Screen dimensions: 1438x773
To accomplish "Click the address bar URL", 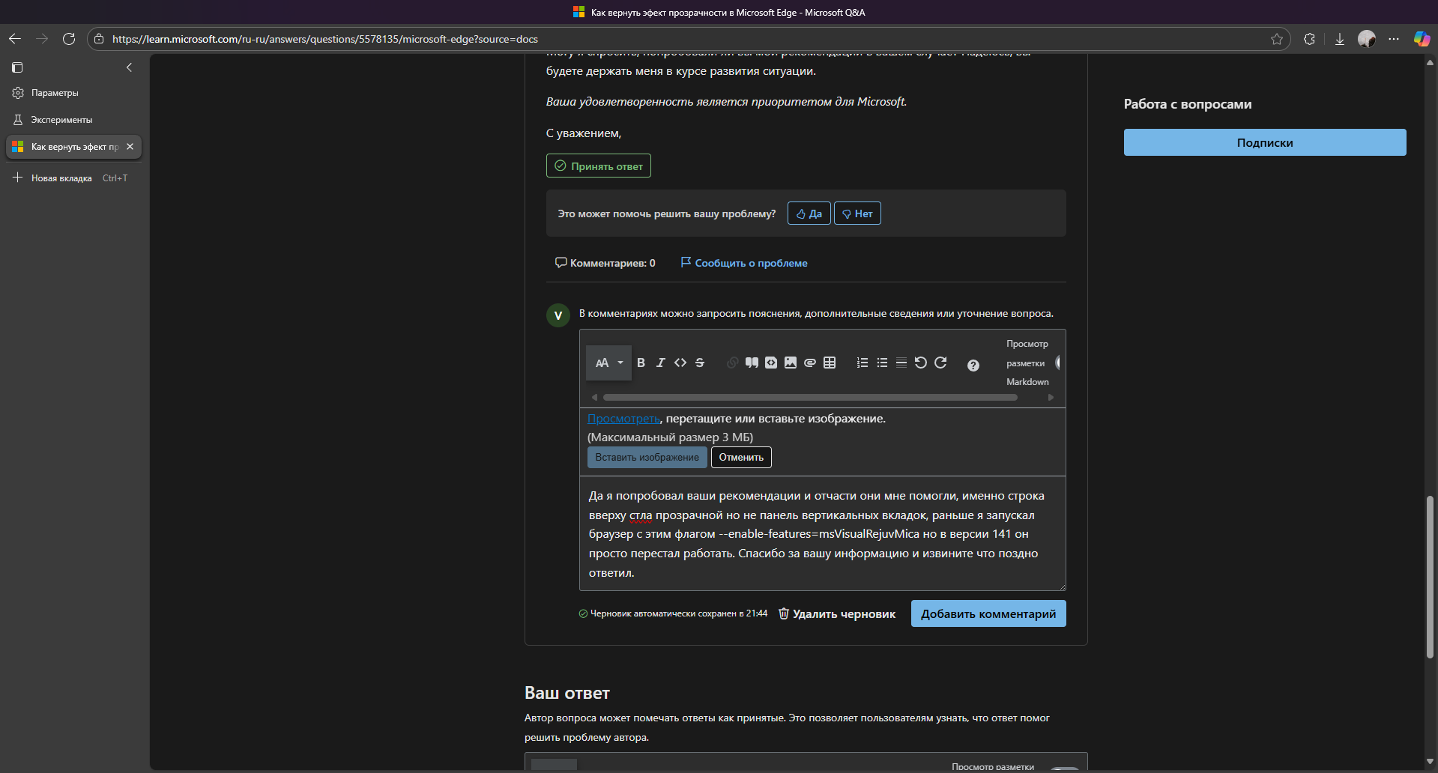I will [325, 39].
